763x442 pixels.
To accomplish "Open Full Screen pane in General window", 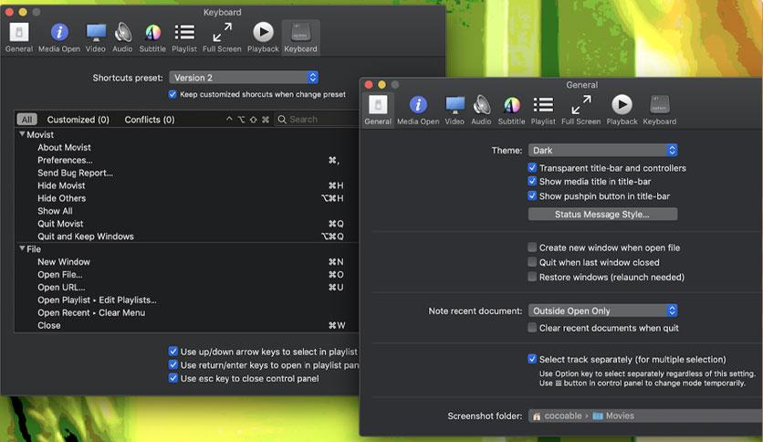I will click(581, 110).
